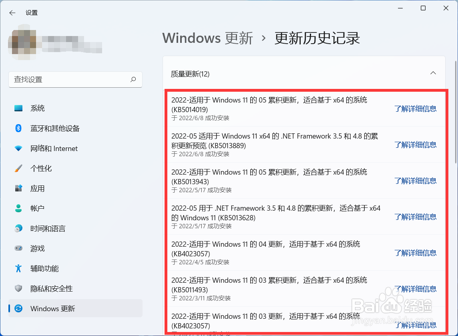Open 应用 settings page

pos(75,189)
